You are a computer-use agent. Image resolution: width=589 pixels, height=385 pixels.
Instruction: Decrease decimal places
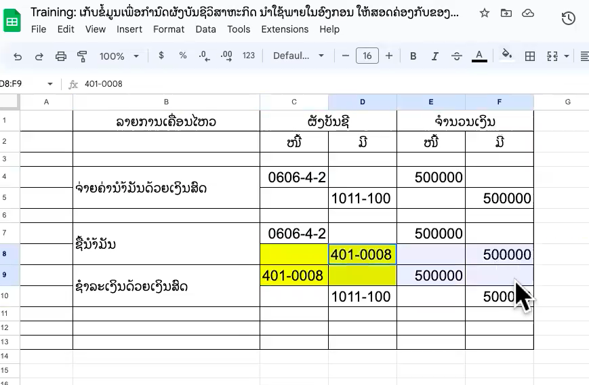tap(204, 56)
